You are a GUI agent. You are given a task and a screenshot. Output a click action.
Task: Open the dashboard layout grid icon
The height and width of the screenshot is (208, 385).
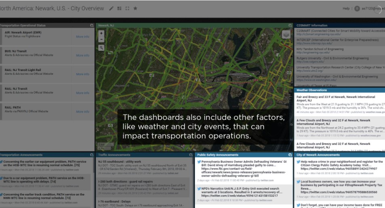tap(120, 8)
